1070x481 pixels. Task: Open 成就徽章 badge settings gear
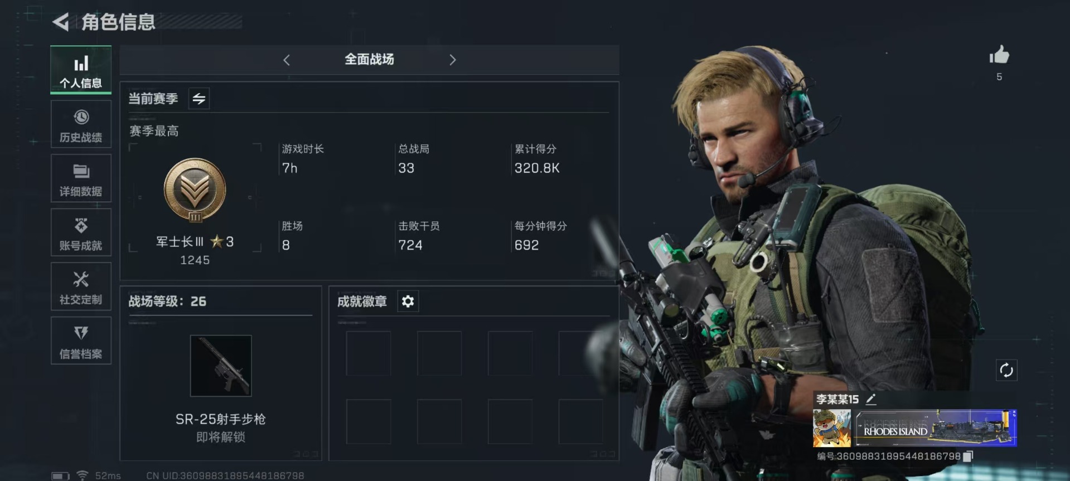[x=408, y=302]
